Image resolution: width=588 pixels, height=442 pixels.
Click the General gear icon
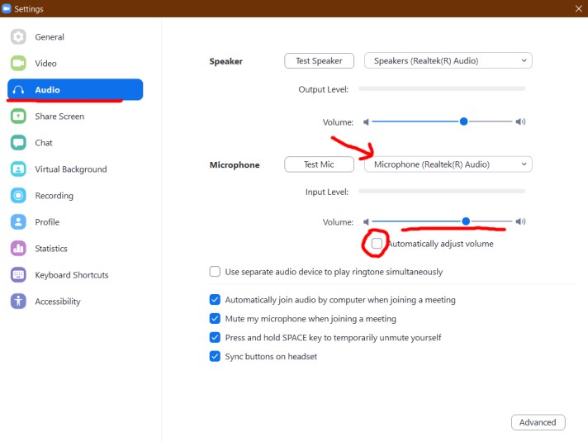18,37
